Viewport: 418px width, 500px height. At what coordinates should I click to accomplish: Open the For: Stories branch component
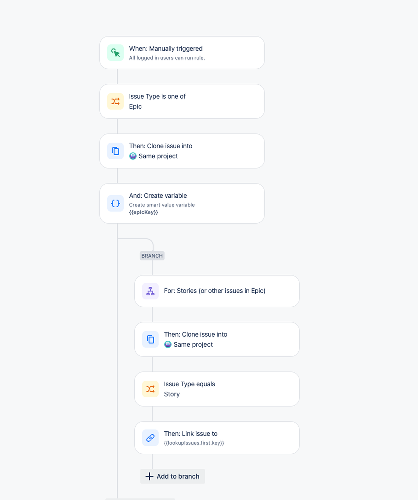217,291
